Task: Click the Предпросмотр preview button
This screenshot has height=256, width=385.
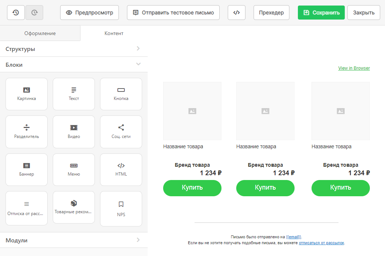Action: (x=90, y=13)
